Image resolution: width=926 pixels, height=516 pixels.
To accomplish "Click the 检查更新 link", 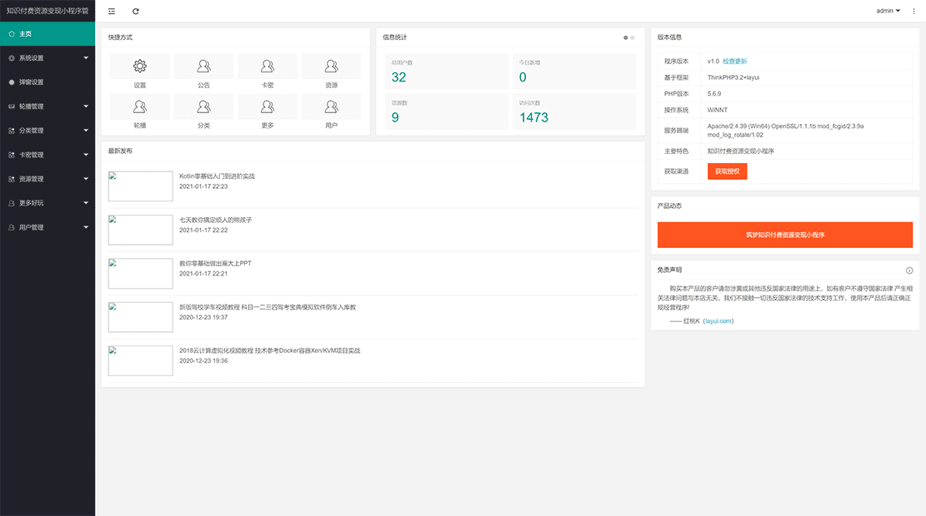I will click(x=735, y=62).
